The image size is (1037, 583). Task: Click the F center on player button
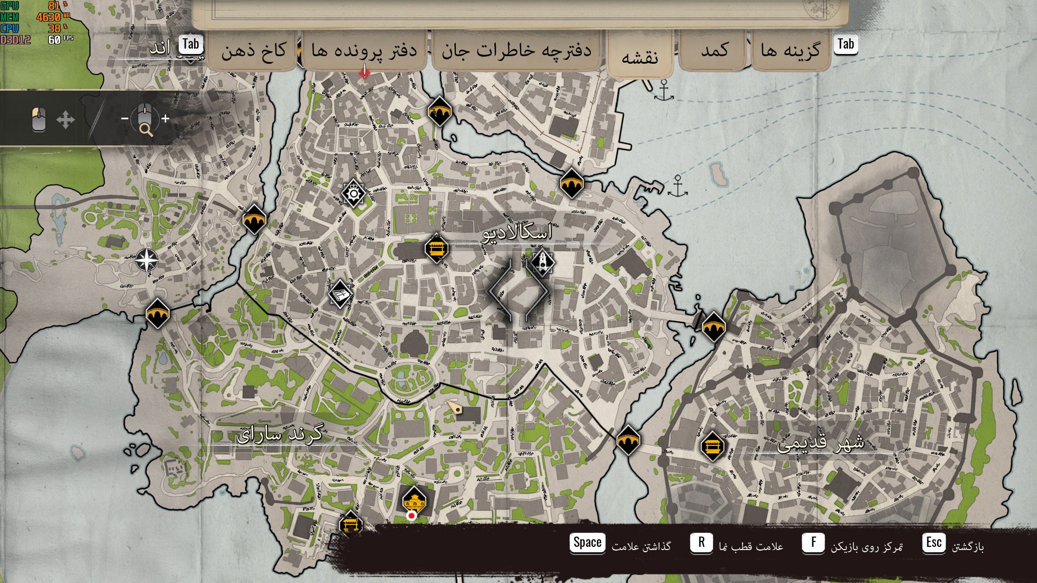tap(813, 543)
